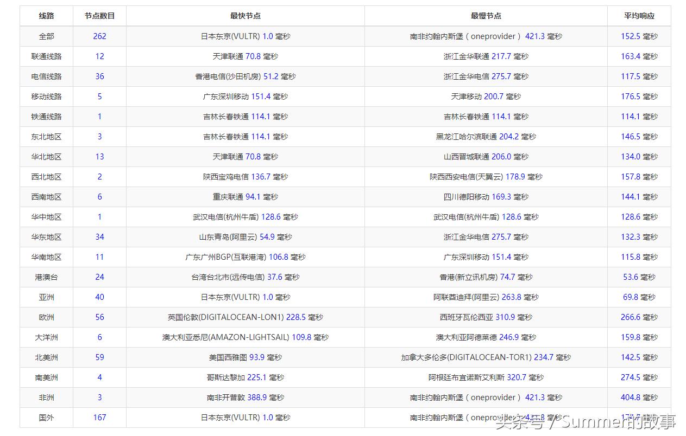Open node count "34" for 华东地区
The width and height of the screenshot is (686, 436).
tap(99, 236)
